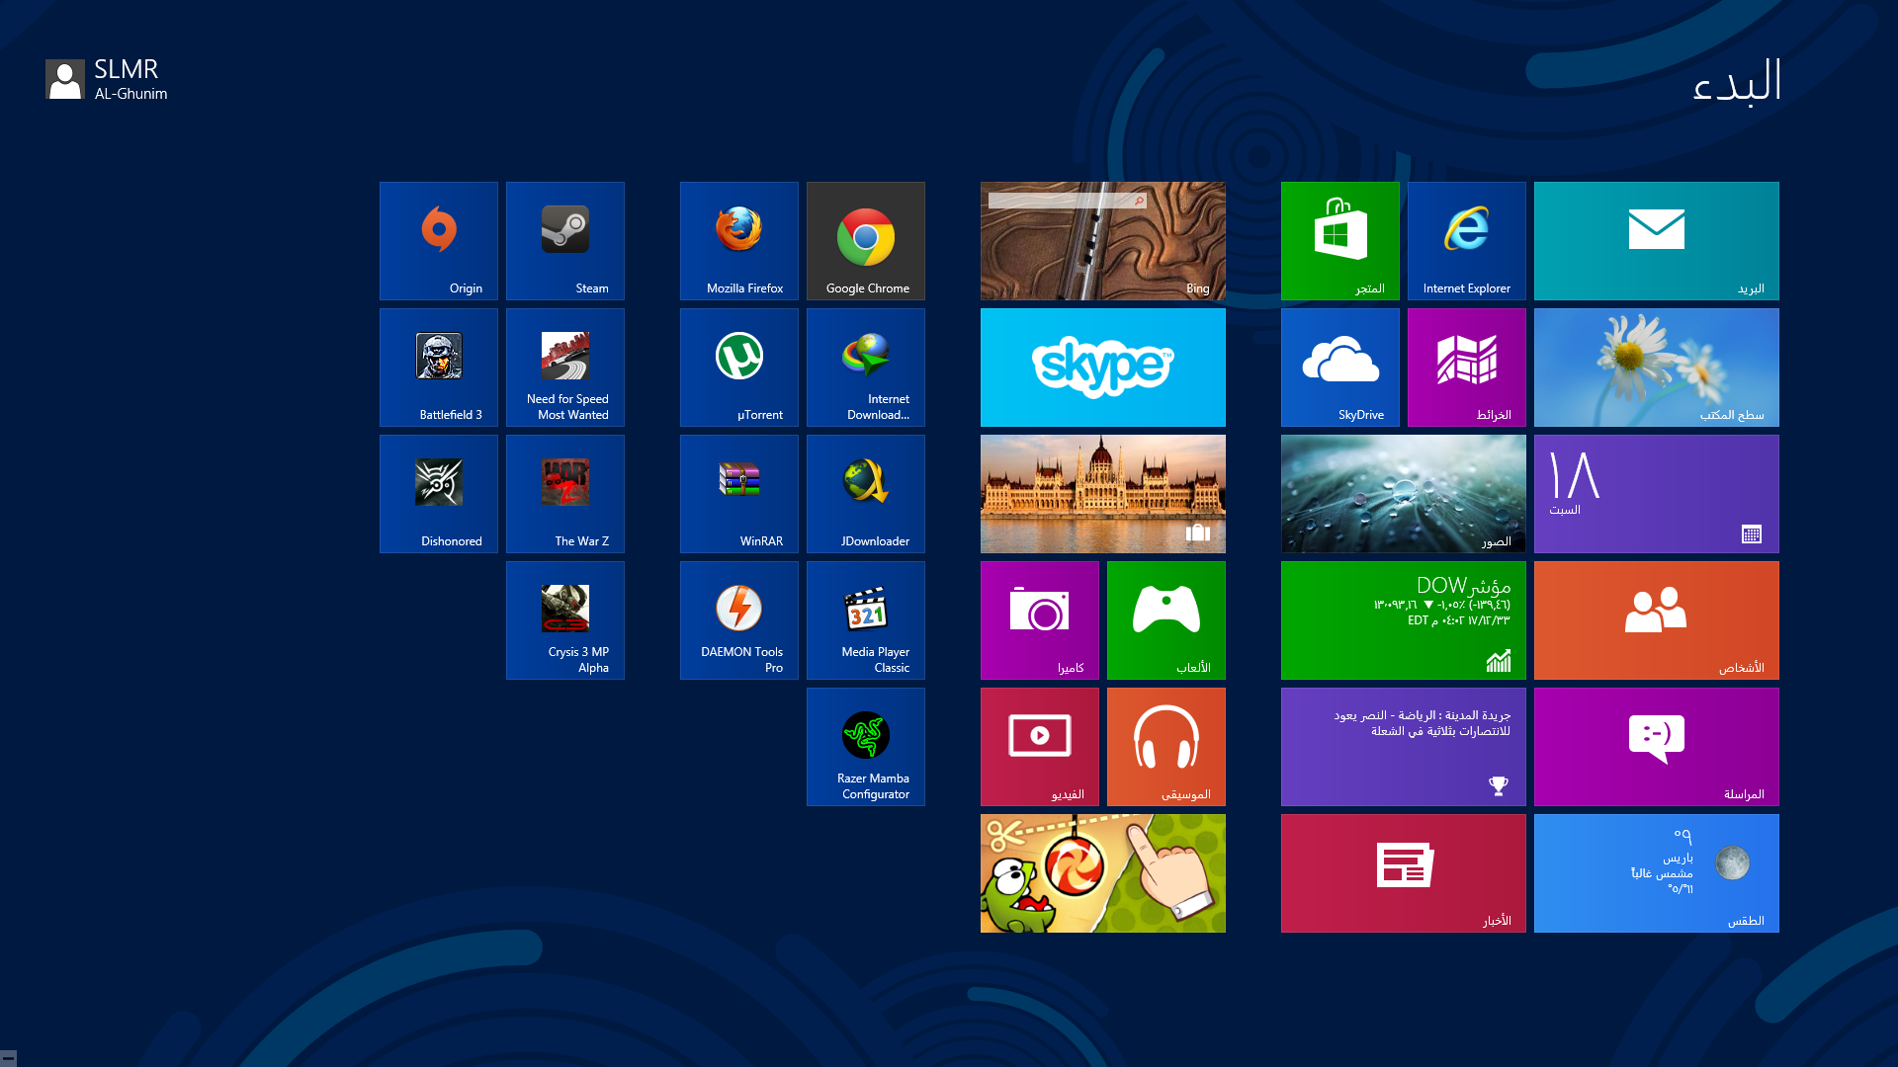The image size is (1898, 1067).
Task: Open the Battlefield 3 game tile
Action: [x=439, y=367]
